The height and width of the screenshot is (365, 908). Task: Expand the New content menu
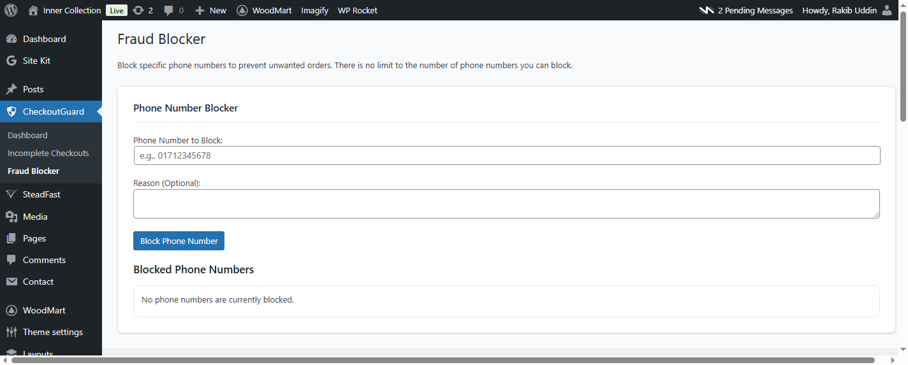pos(210,10)
